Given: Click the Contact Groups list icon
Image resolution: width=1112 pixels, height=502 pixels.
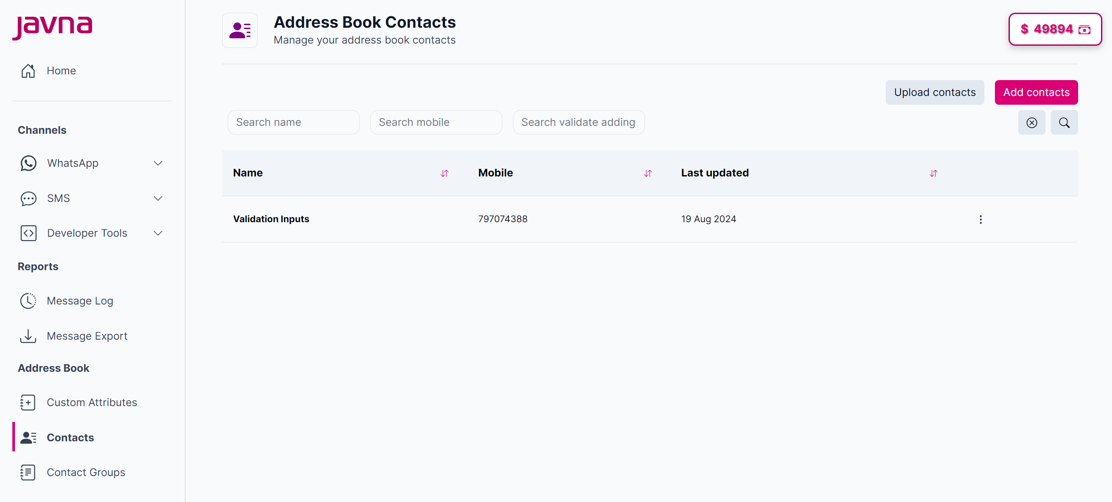Looking at the screenshot, I should click(x=28, y=472).
